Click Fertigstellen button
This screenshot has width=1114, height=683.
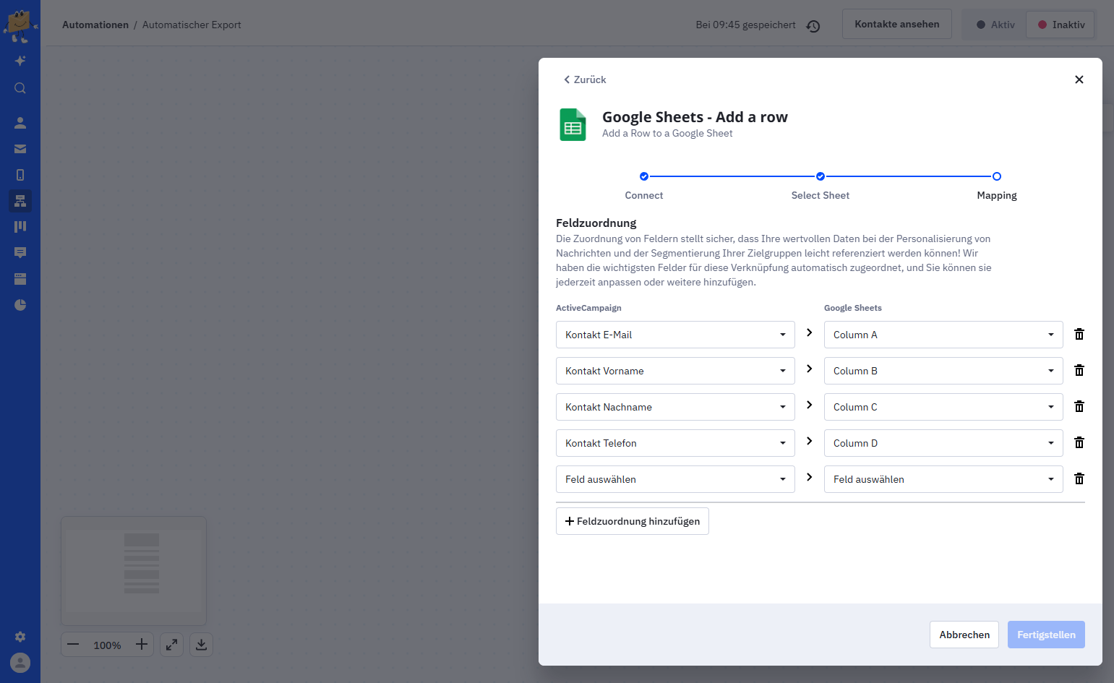pos(1046,635)
